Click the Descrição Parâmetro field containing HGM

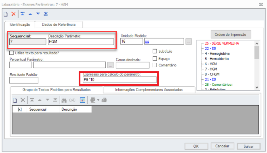point(81,41)
